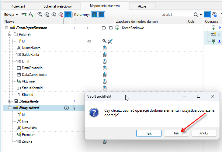Switch to the Projektant tab
Image resolution: width=222 pixels, height=152 pixels.
pos(18,6)
